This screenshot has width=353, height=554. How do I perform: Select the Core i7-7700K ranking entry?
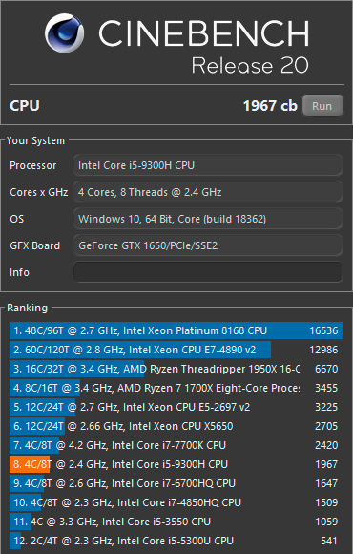point(176,445)
